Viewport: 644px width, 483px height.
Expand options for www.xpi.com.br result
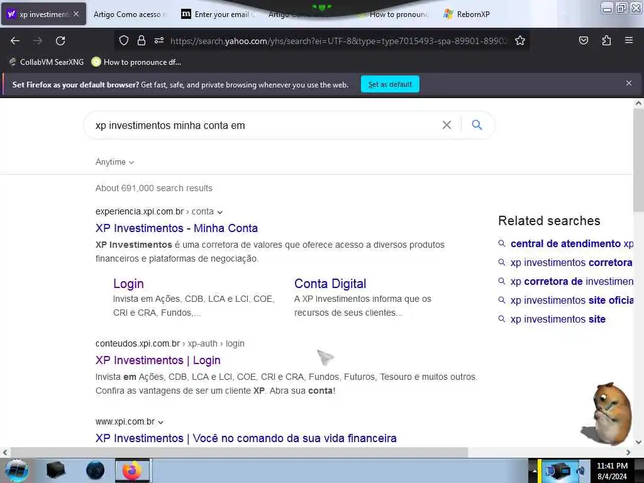160,422
